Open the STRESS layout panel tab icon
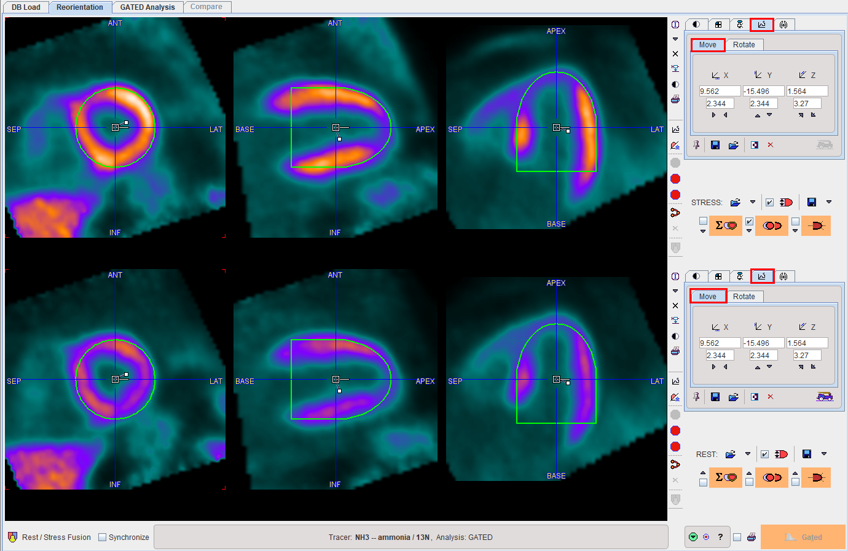 coord(718,25)
